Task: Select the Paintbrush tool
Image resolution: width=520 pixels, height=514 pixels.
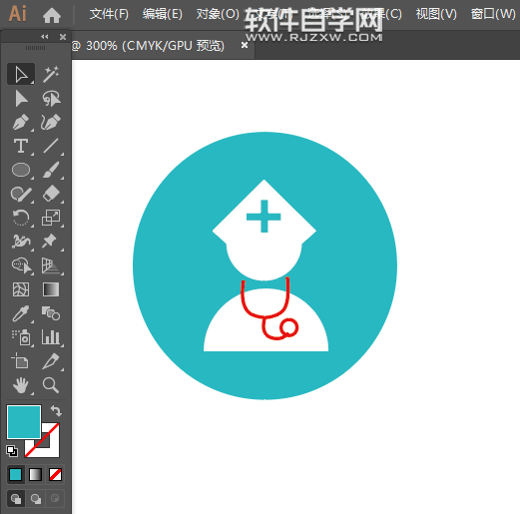Action: pos(51,170)
